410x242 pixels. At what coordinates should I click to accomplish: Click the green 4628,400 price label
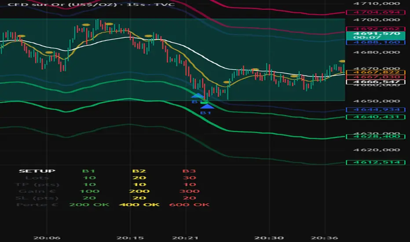click(376, 136)
